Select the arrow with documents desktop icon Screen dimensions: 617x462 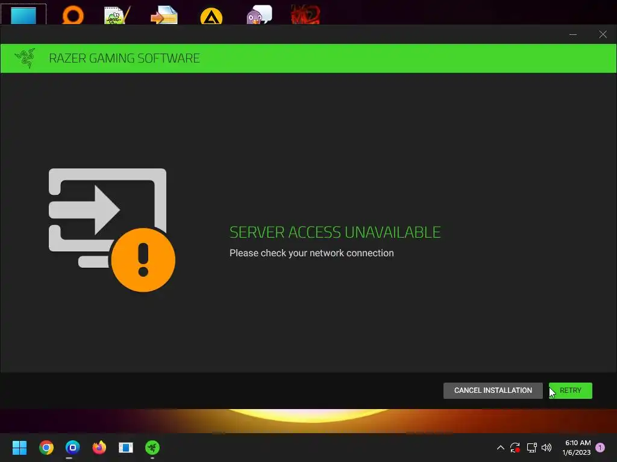[164, 15]
